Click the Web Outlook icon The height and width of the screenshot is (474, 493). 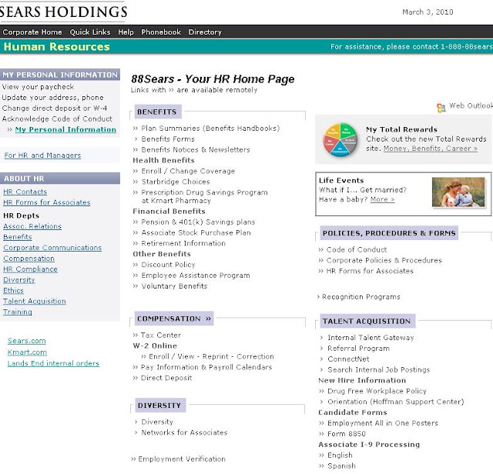441,108
